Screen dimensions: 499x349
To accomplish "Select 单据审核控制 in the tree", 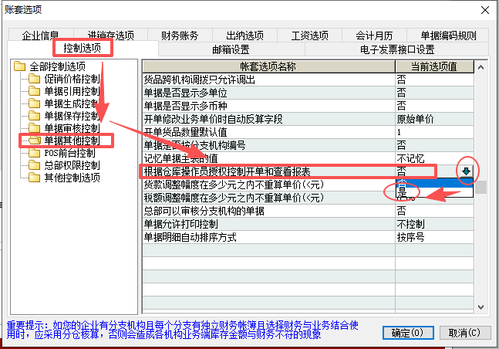I will [71, 128].
